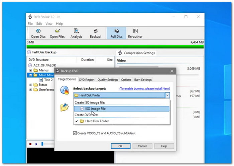This screenshot has height=166, width=234.
Task: Go to the Options tab
Action: (x=126, y=80)
